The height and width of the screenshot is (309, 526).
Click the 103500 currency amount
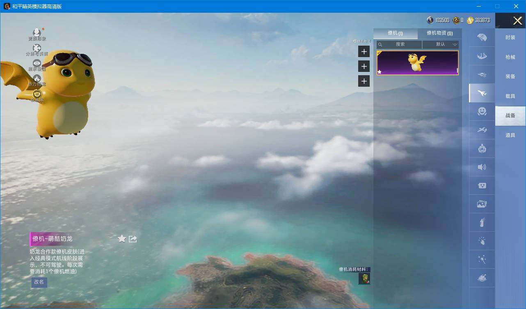[442, 20]
